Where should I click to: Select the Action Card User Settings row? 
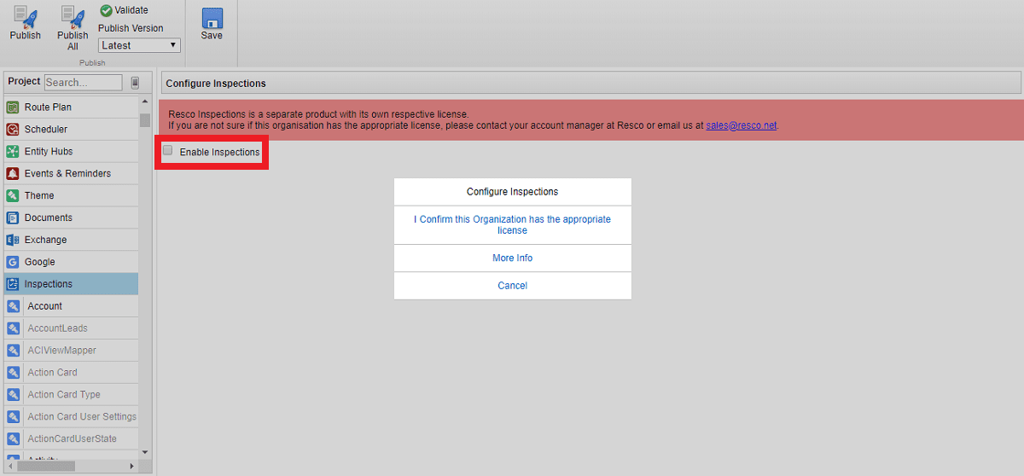tap(71, 417)
